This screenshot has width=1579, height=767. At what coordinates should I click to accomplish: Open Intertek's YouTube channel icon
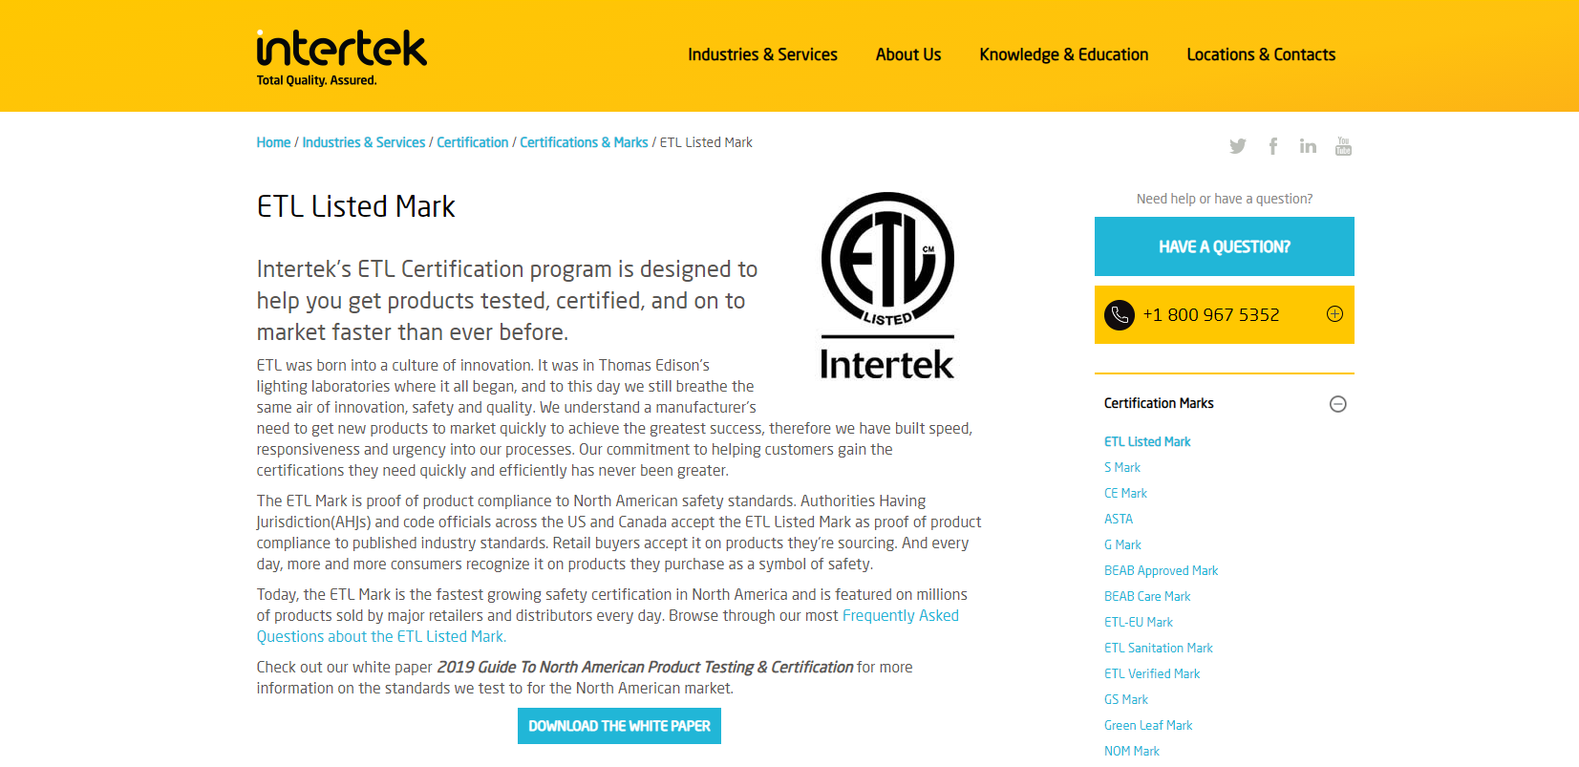[x=1343, y=146]
